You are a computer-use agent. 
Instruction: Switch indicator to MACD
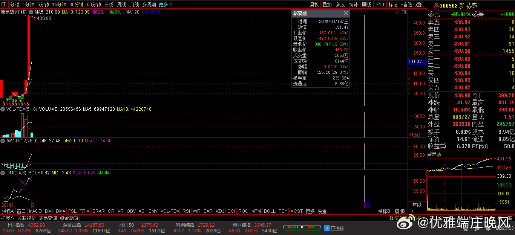(35, 211)
